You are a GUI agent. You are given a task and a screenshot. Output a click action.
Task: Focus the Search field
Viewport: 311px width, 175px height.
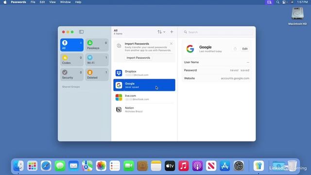point(218,32)
